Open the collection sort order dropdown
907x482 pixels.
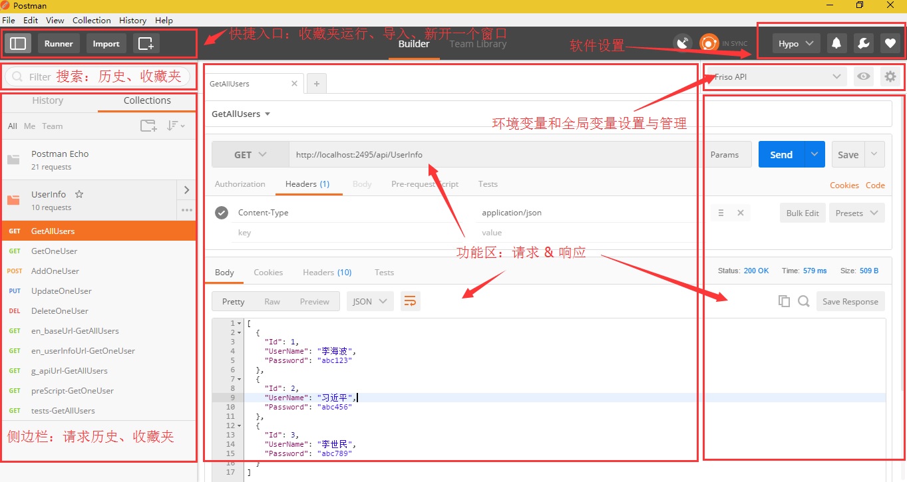tap(176, 126)
